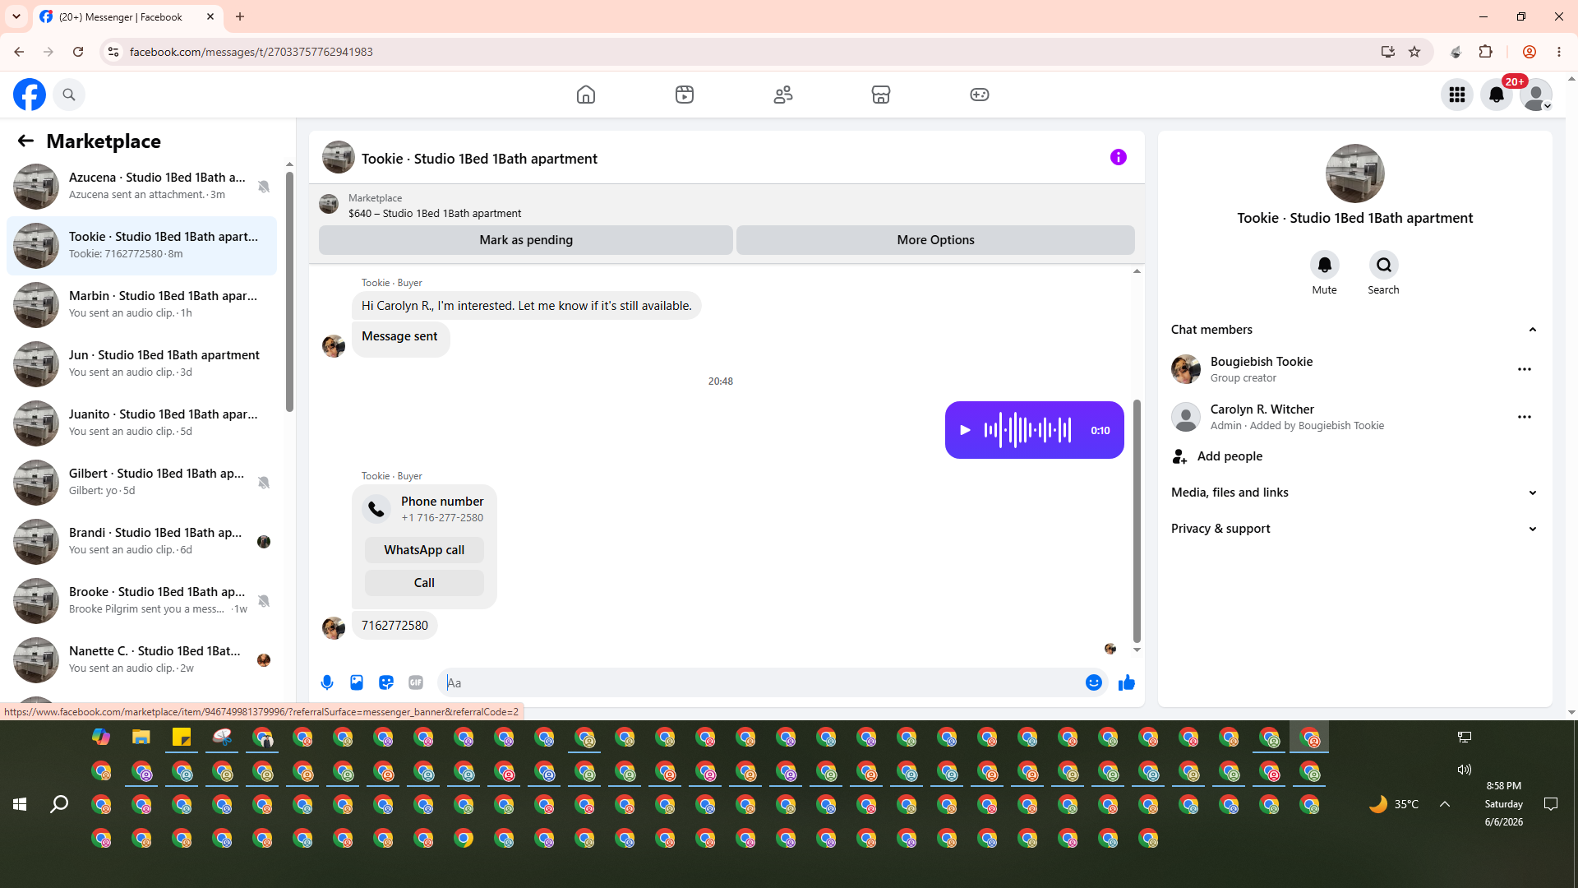Go back from Marketplace chats list
1578x888 pixels.
click(25, 141)
